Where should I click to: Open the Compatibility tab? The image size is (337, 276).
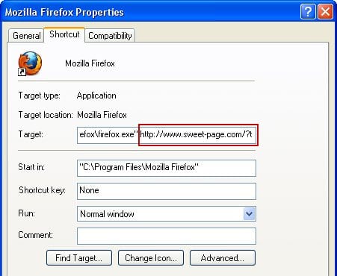click(110, 36)
